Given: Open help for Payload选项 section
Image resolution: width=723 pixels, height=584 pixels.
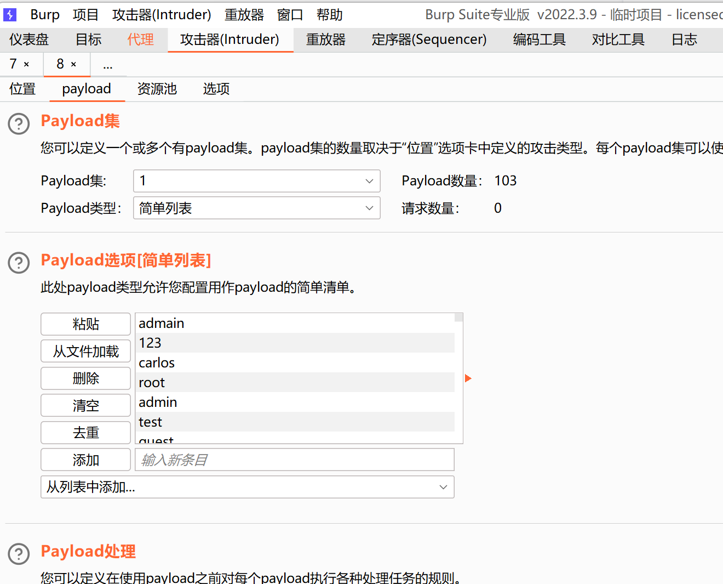Looking at the screenshot, I should click(x=19, y=263).
